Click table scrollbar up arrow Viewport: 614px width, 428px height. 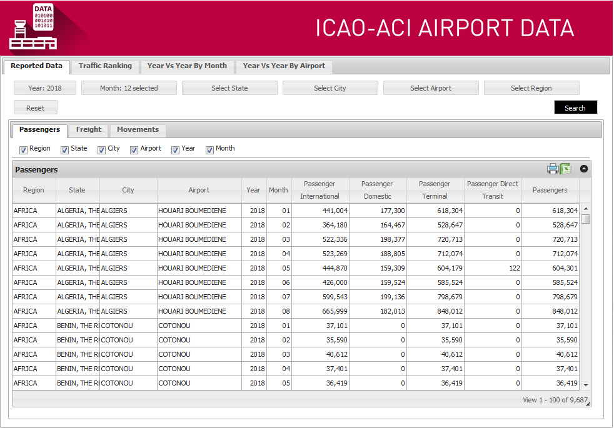(586, 209)
